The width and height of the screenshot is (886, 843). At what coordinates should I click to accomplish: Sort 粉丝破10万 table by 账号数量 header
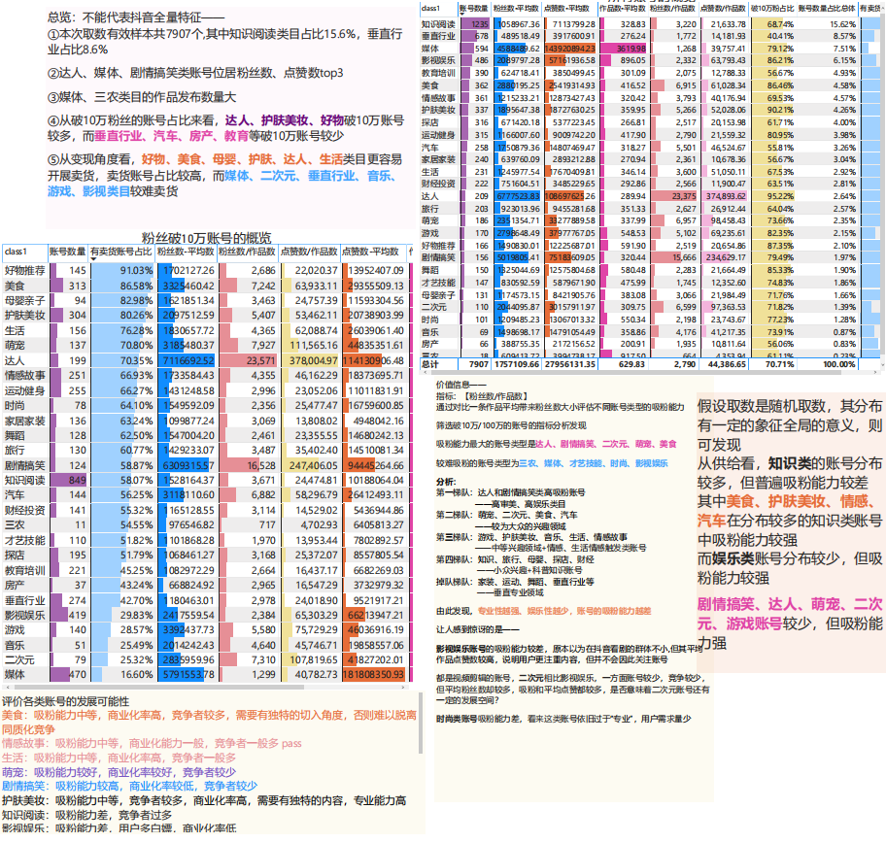(x=67, y=252)
